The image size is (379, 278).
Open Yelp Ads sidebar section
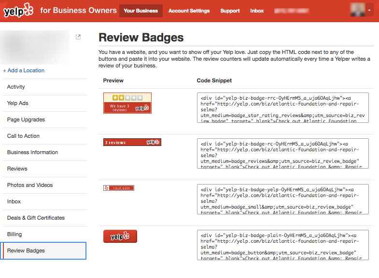coord(45,103)
